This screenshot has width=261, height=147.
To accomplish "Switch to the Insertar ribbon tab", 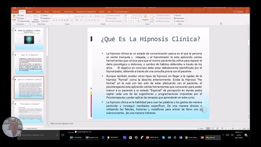I will tap(30, 12).
